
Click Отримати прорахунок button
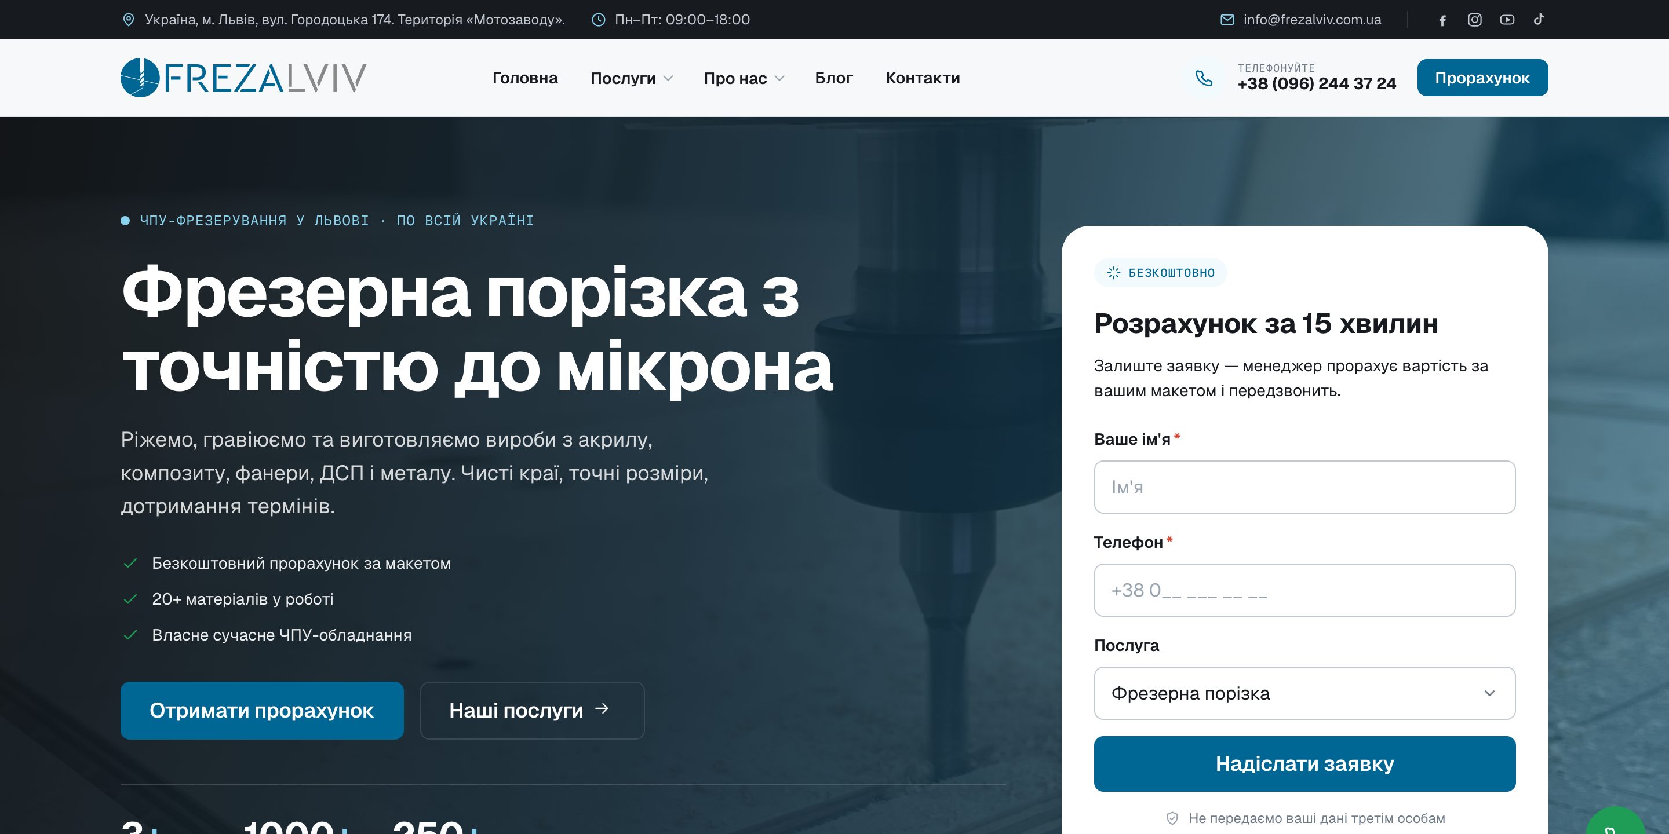[262, 710]
